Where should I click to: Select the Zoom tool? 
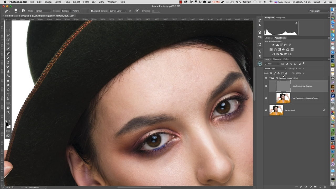click(8, 112)
